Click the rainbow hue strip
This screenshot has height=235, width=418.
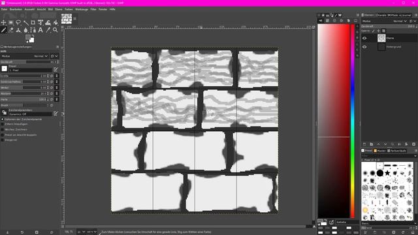tap(353, 121)
